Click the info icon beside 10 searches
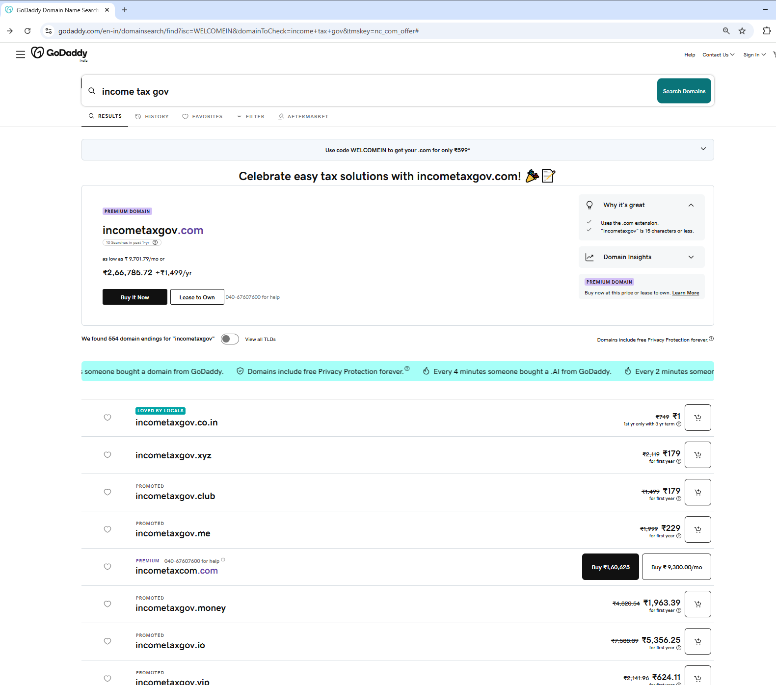Image resolution: width=776 pixels, height=685 pixels. point(155,242)
